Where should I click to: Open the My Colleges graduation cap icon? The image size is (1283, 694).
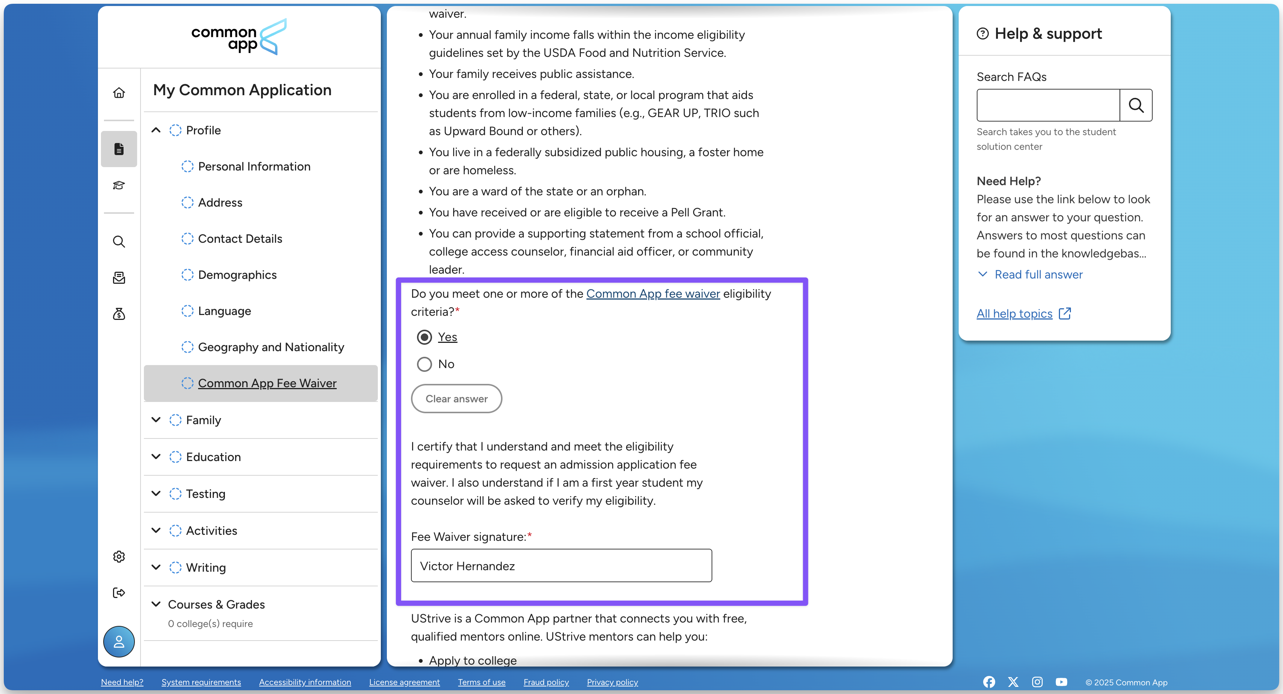coord(119,185)
